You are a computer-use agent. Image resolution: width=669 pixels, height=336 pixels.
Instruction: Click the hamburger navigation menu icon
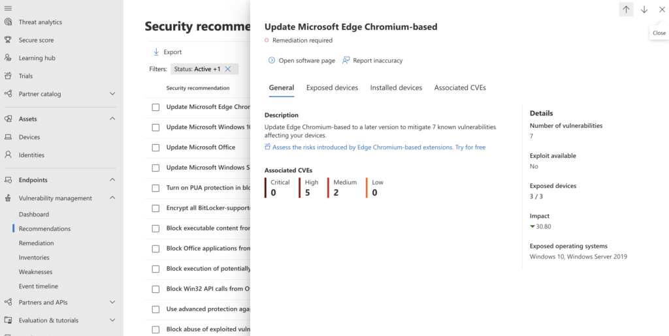click(x=8, y=7)
